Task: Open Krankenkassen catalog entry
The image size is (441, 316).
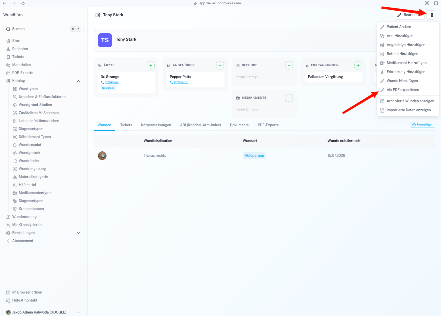Action: [31, 209]
